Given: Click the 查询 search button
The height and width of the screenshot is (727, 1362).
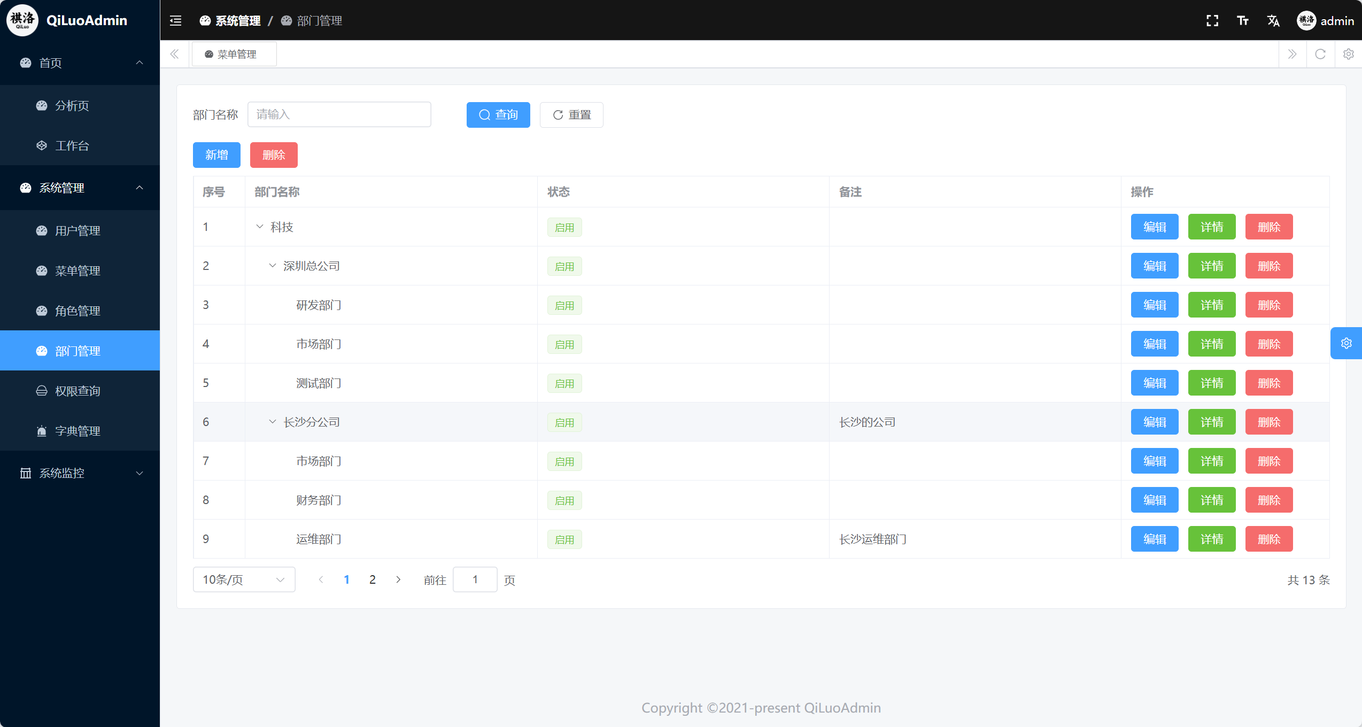Looking at the screenshot, I should (498, 114).
